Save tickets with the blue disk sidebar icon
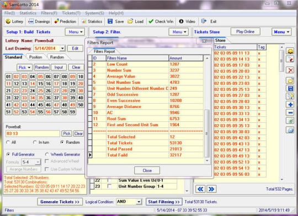Image resolution: width=298 pixels, height=216 pixels. (x=290, y=88)
